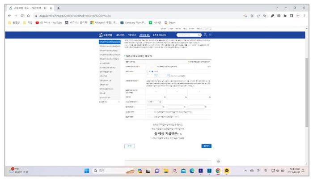
Task: Click the share page icon in address bar
Action: point(258,16)
